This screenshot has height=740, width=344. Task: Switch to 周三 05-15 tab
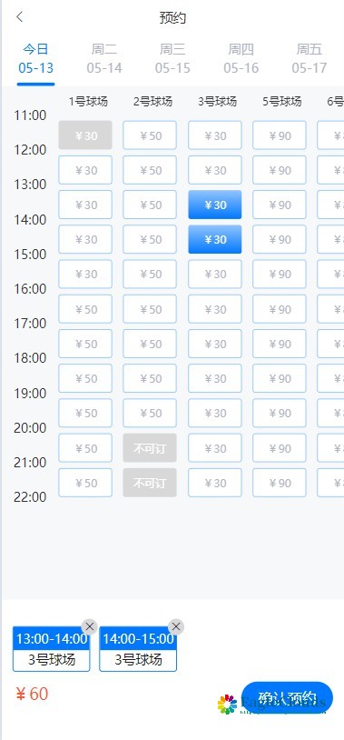pos(172,58)
